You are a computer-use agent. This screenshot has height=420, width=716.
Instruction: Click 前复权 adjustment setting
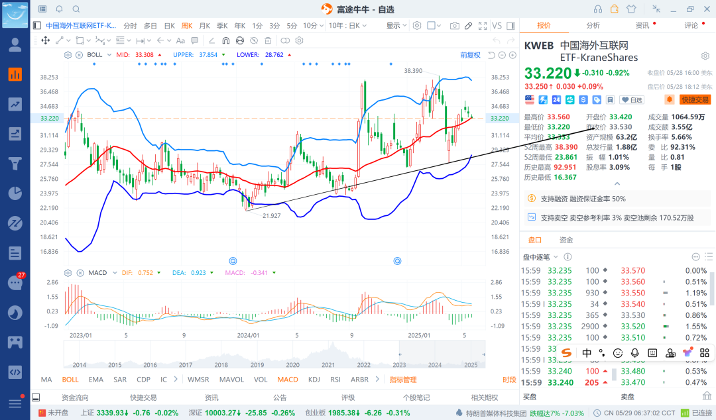[470, 55]
